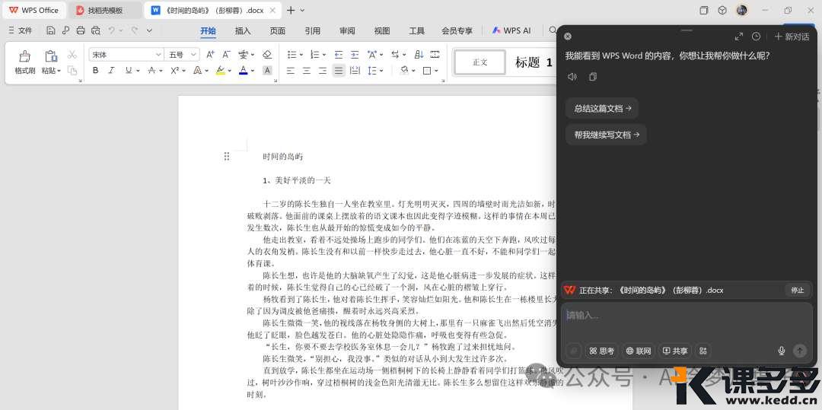Open the 审阅 review tab
This screenshot has height=410, width=822.
click(347, 31)
